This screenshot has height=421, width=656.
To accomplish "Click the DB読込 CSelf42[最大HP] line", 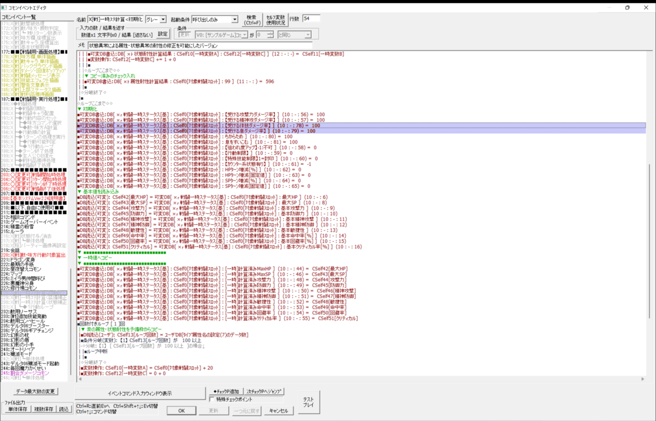I will [x=202, y=197].
